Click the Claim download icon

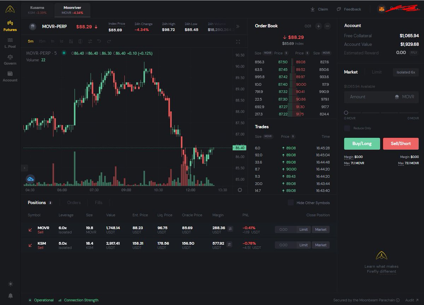[x=313, y=9]
